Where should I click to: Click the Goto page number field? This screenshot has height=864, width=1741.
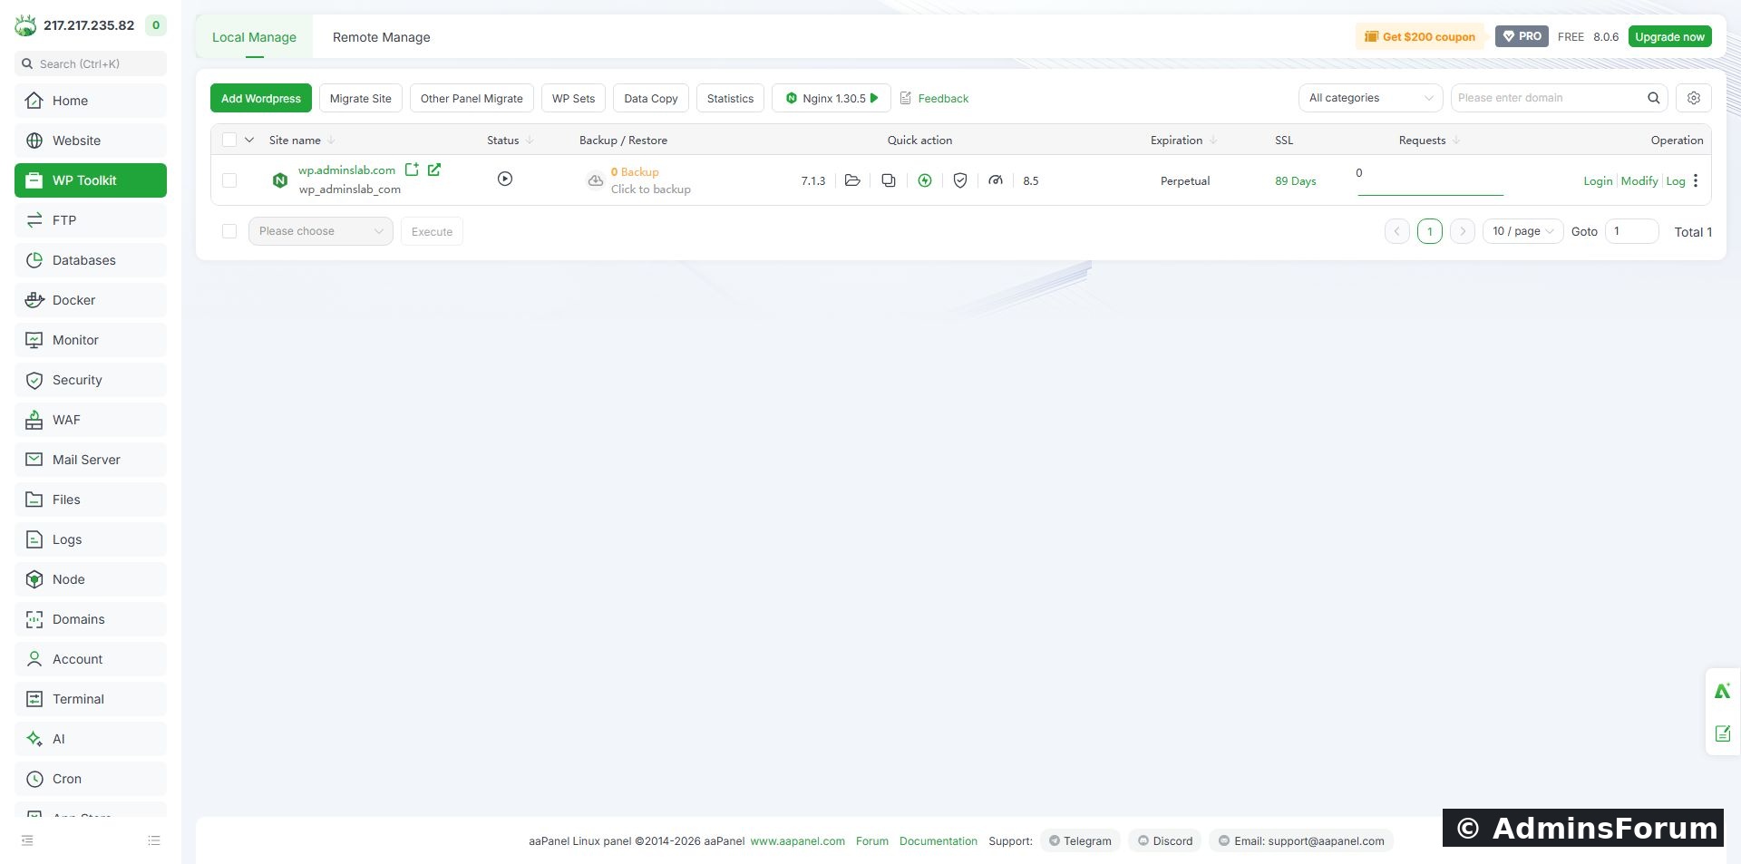(1632, 231)
